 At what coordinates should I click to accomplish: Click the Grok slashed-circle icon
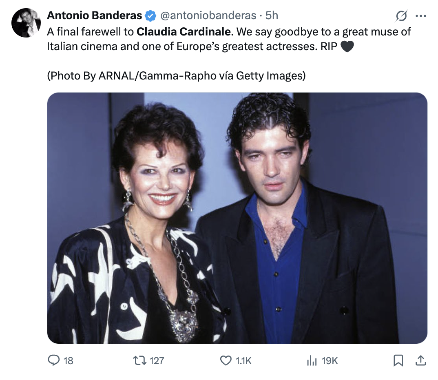click(x=401, y=16)
